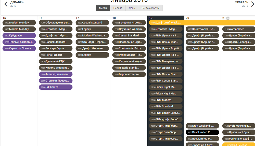Select the Репак-Драфт event on day 16

pyautogui.click(x=56, y=55)
